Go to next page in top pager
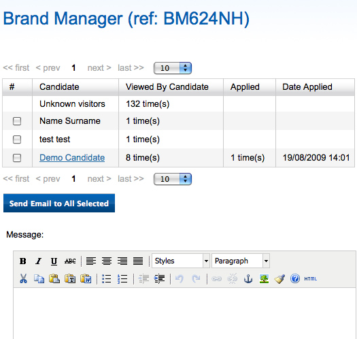357x339 pixels. (x=99, y=68)
